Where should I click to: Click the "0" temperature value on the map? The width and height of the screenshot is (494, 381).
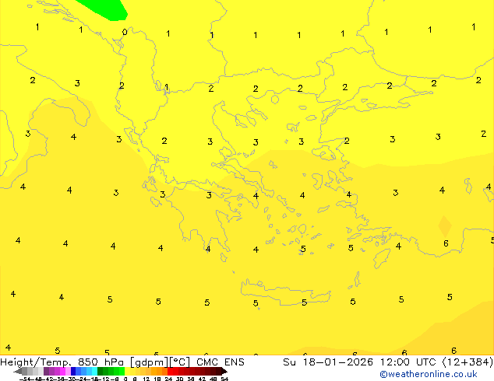pos(125,32)
